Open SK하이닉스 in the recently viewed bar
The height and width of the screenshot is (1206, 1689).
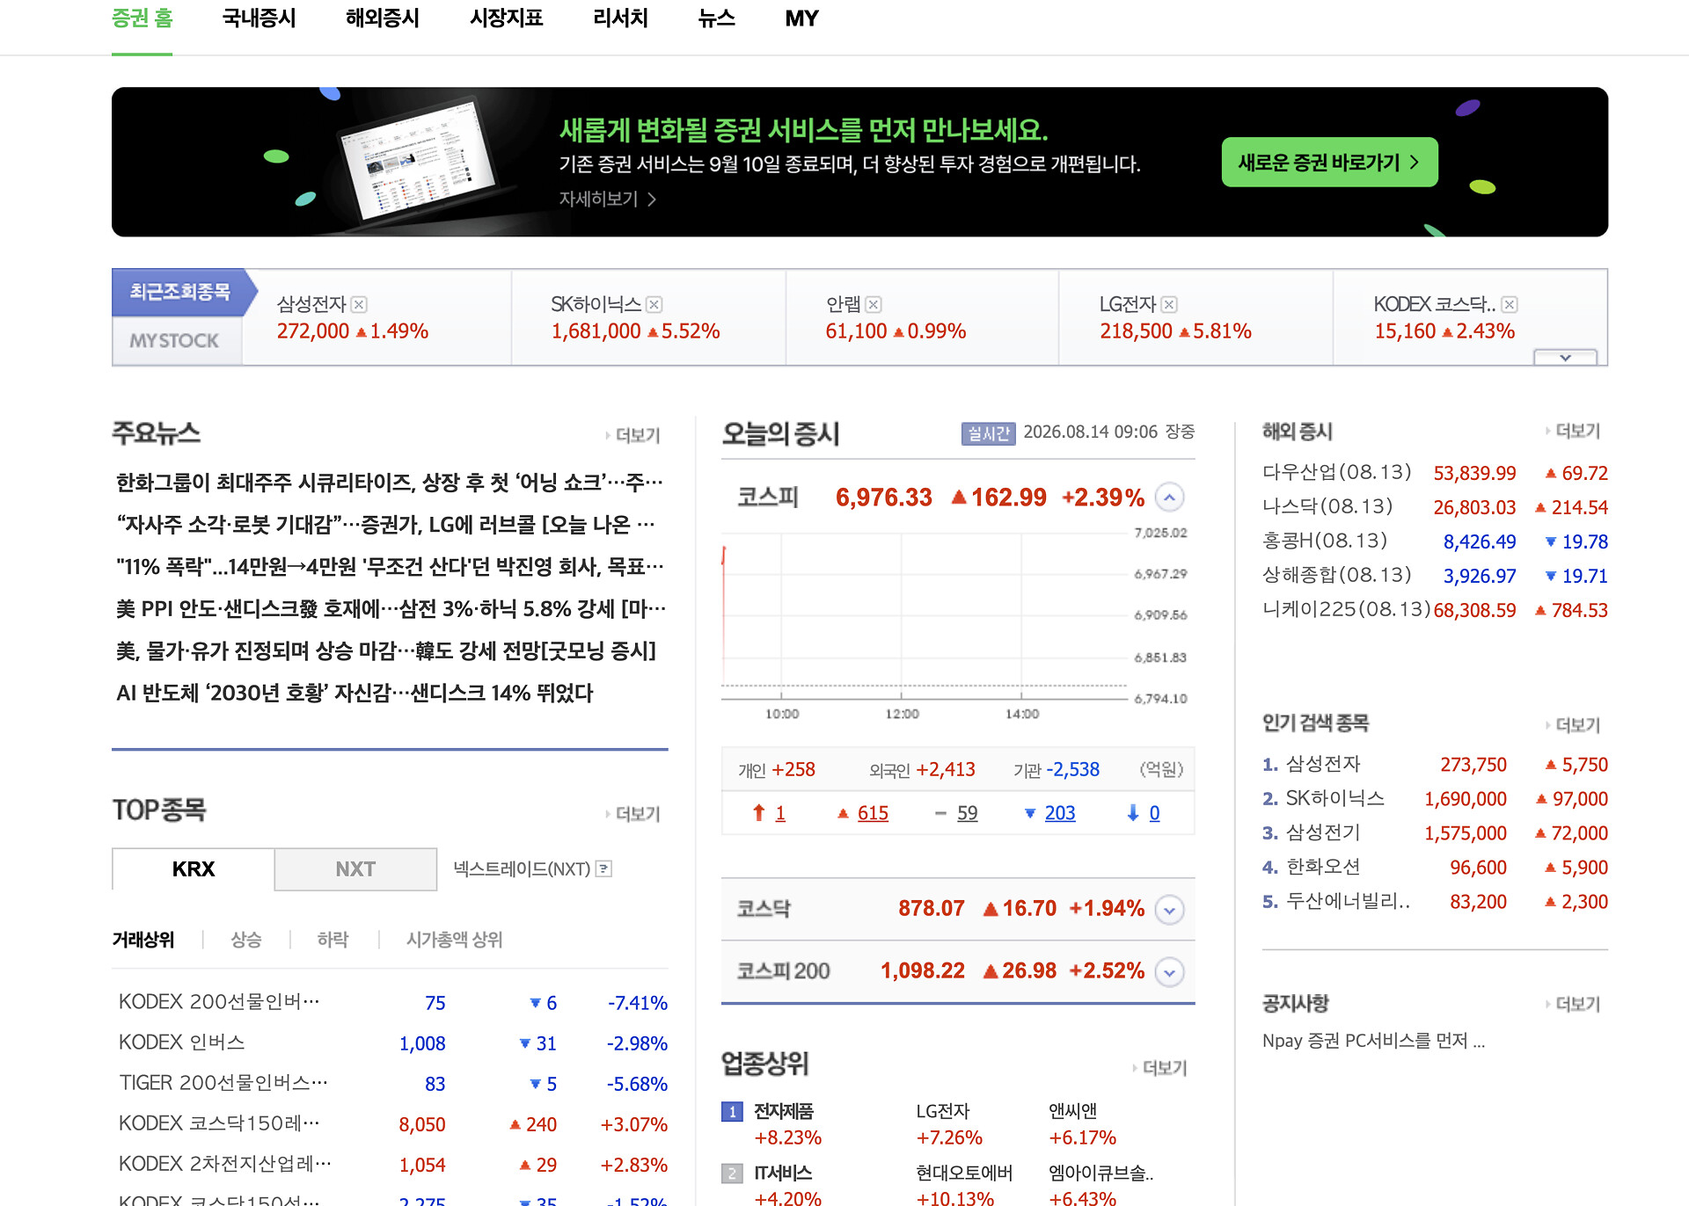[596, 304]
